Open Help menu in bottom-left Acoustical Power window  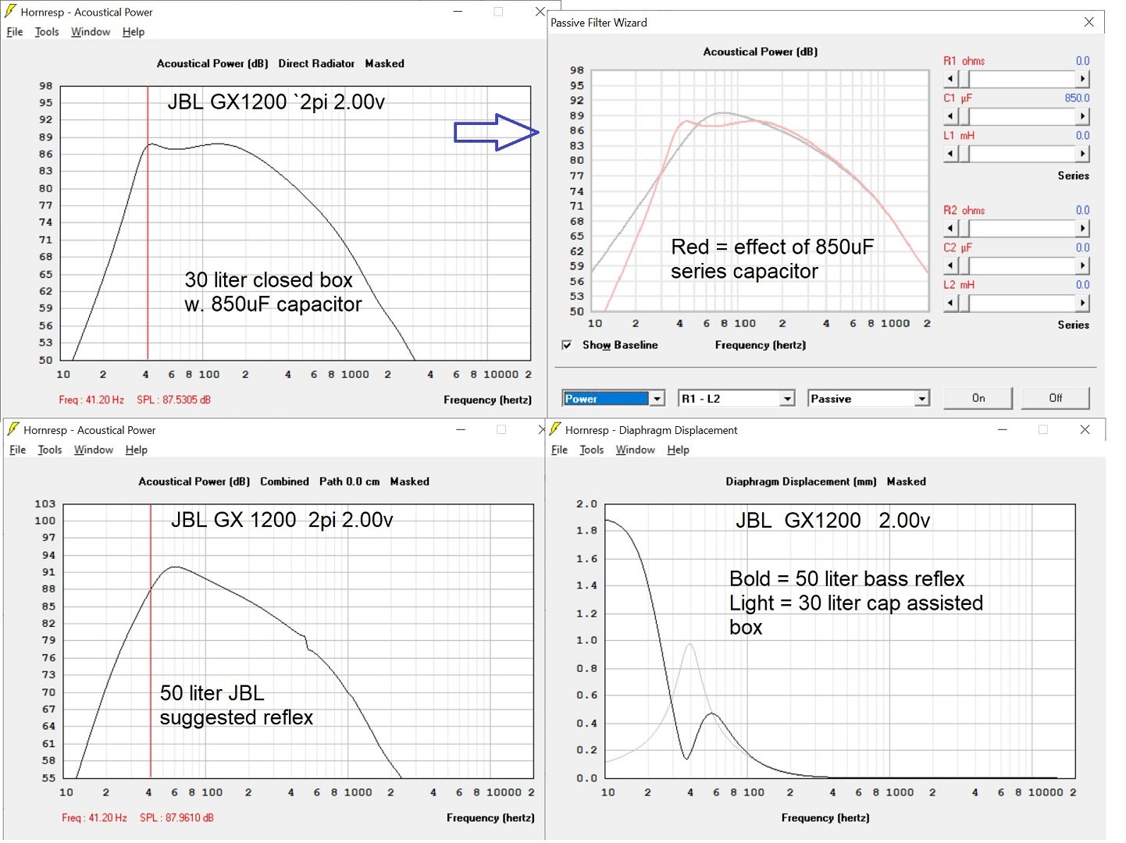click(x=137, y=450)
